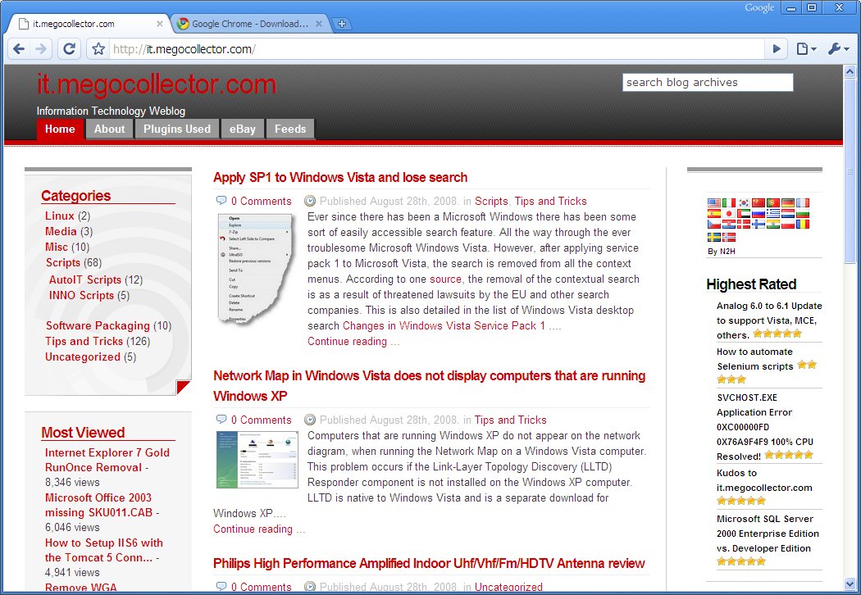The image size is (861, 595).
Task: Reload the page with the refresh icon
Action: (x=69, y=49)
